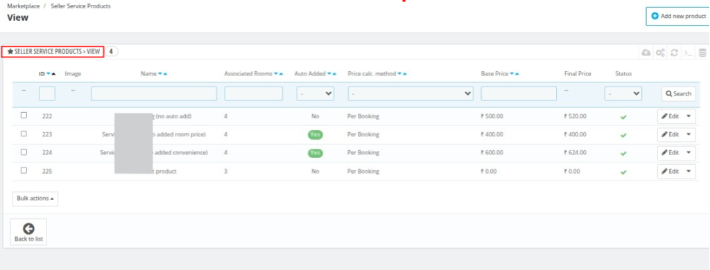
Task: Open the Status filter dropdown
Action: (x=623, y=93)
